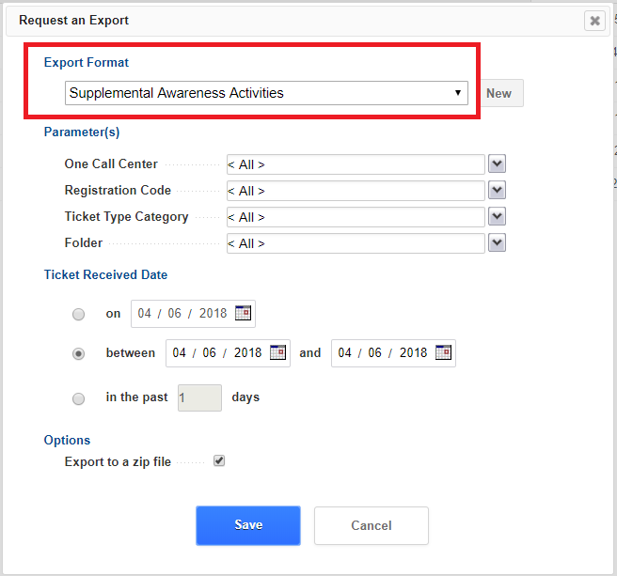Open the Export Format dropdown
The width and height of the screenshot is (617, 576).
tap(266, 93)
